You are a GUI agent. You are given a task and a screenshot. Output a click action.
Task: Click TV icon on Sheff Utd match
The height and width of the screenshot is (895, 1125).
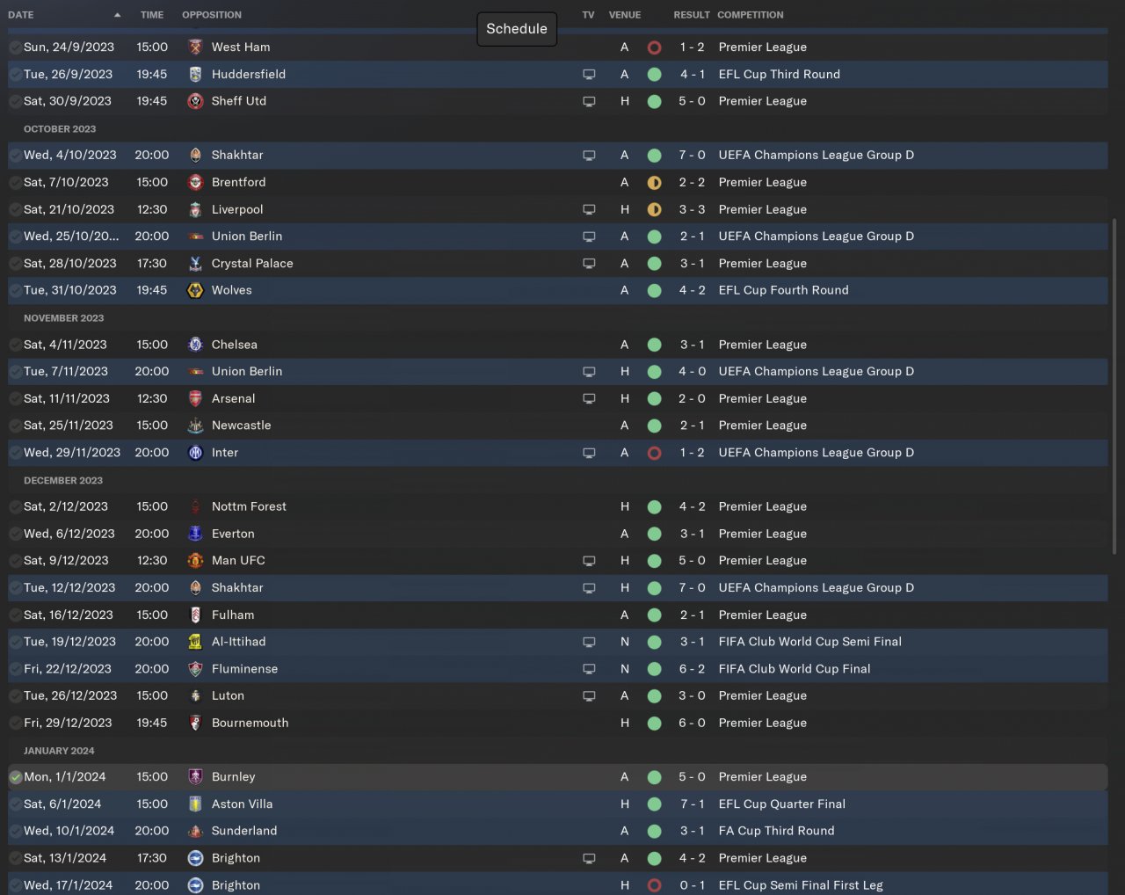[589, 101]
